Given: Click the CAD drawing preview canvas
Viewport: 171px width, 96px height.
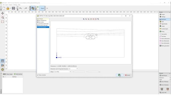Looking at the screenshot, I should tap(91, 43).
